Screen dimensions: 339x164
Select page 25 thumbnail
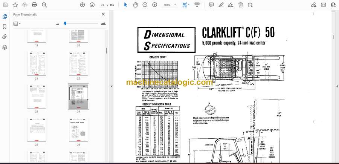pos(37,130)
